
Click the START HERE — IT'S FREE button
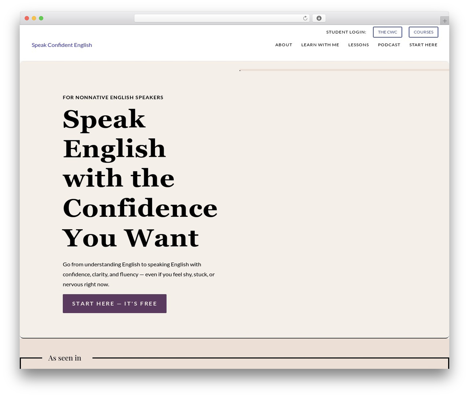[115, 304]
